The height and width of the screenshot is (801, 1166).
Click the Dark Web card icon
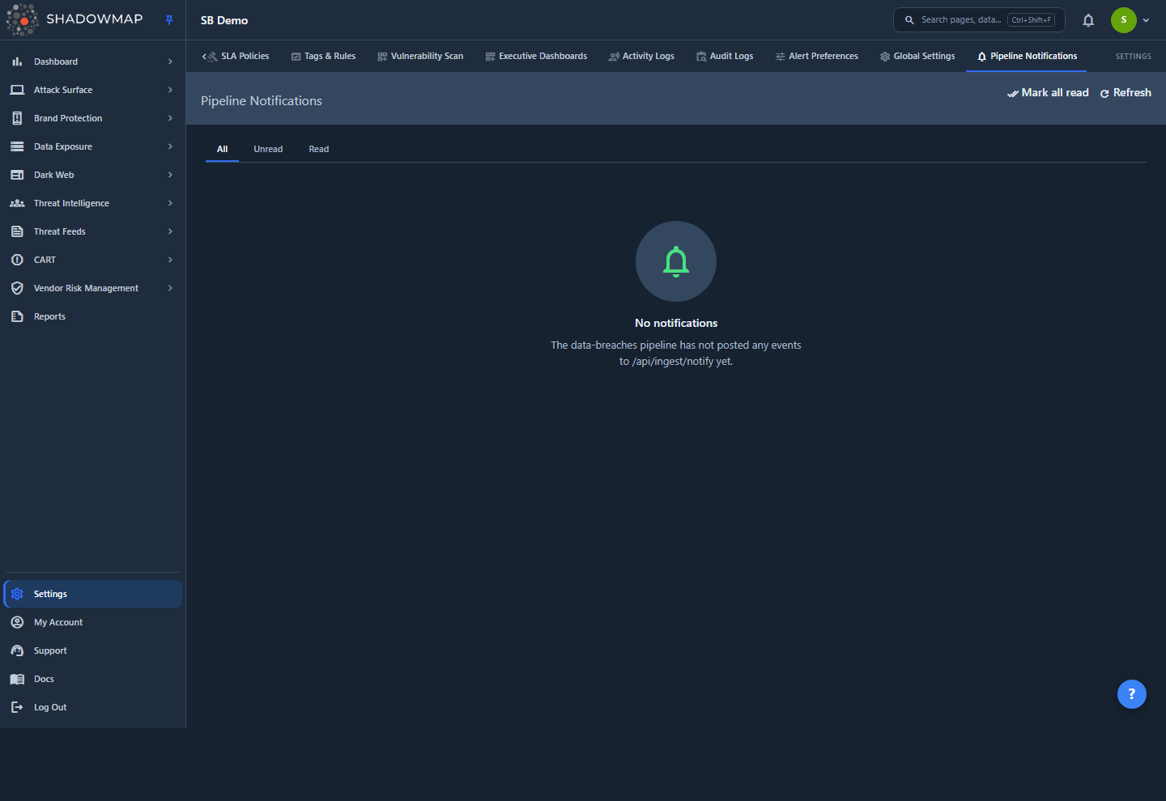[x=17, y=175]
